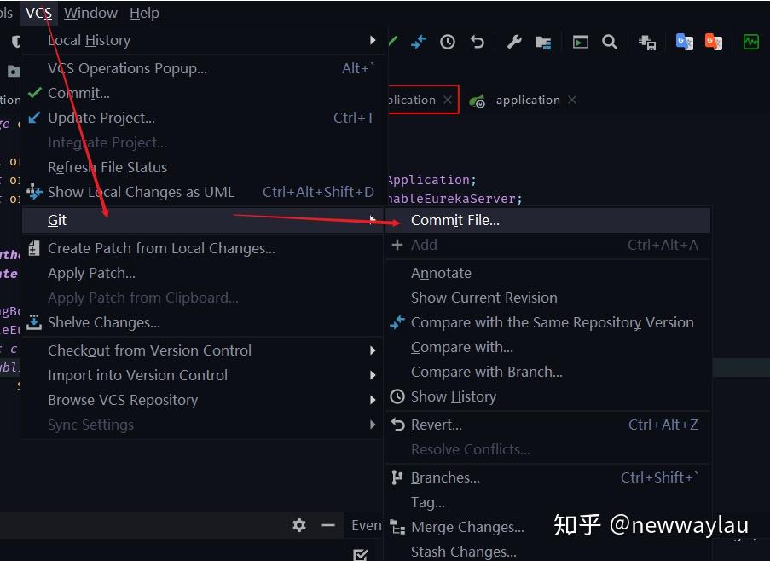Close the highlighted application editor tab
The height and width of the screenshot is (561, 770).
click(449, 100)
